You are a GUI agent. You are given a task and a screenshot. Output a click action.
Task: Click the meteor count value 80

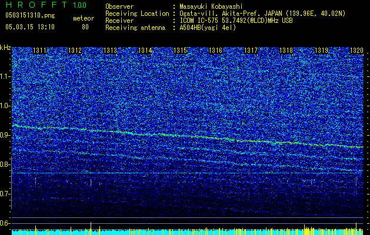pyautogui.click(x=85, y=27)
